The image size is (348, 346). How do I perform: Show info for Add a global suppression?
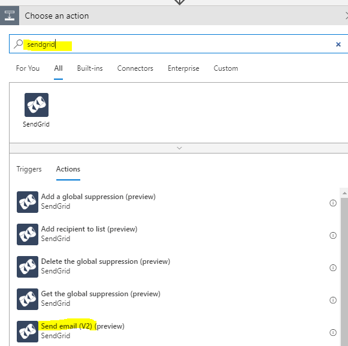click(333, 203)
